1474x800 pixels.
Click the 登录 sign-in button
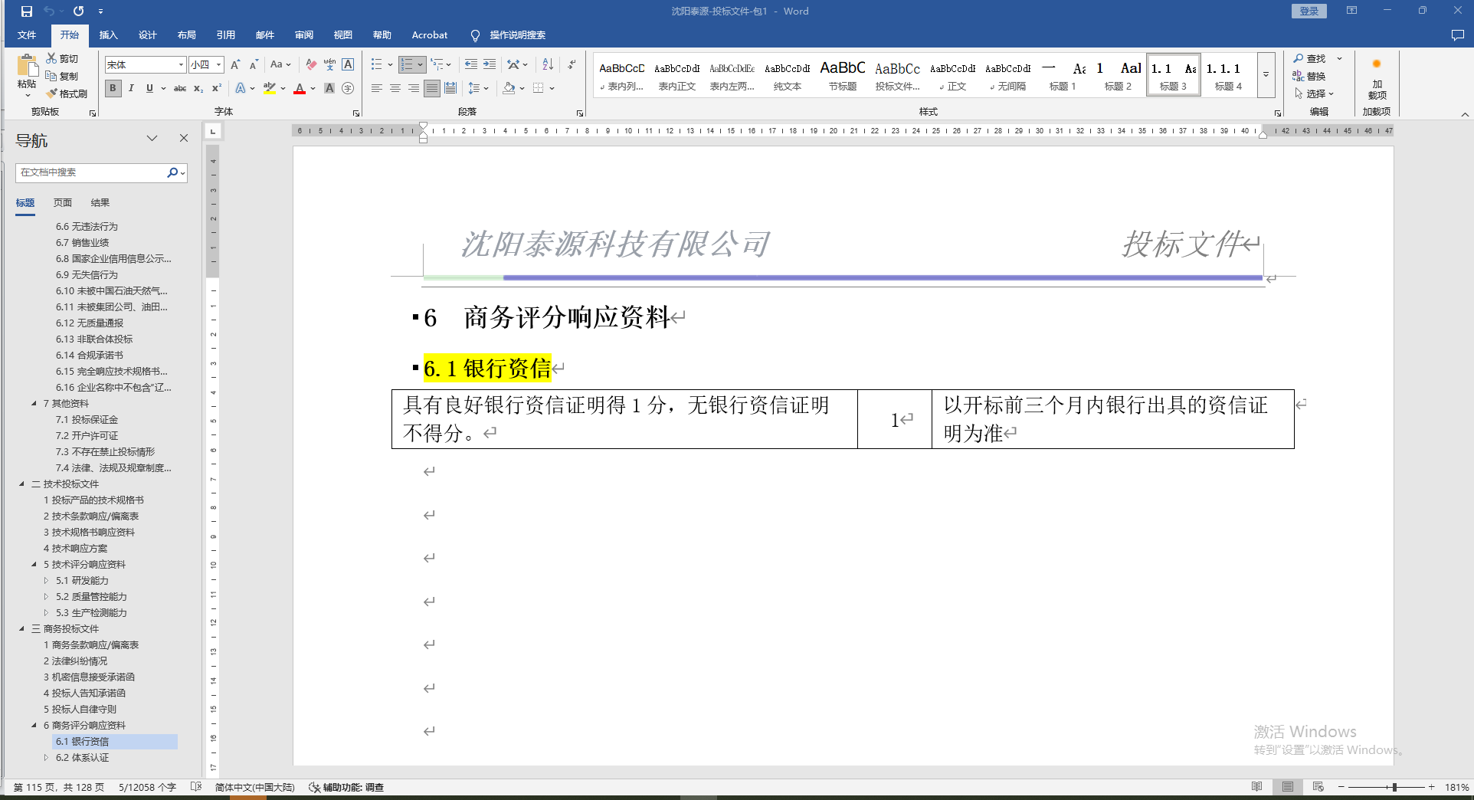1309,11
